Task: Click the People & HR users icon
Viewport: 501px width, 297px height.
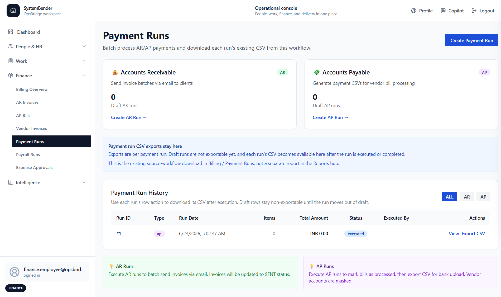Action: coord(11,46)
